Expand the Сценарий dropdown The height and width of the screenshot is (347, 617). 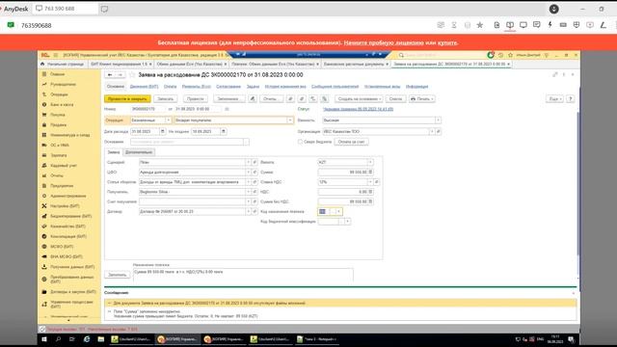point(248,162)
